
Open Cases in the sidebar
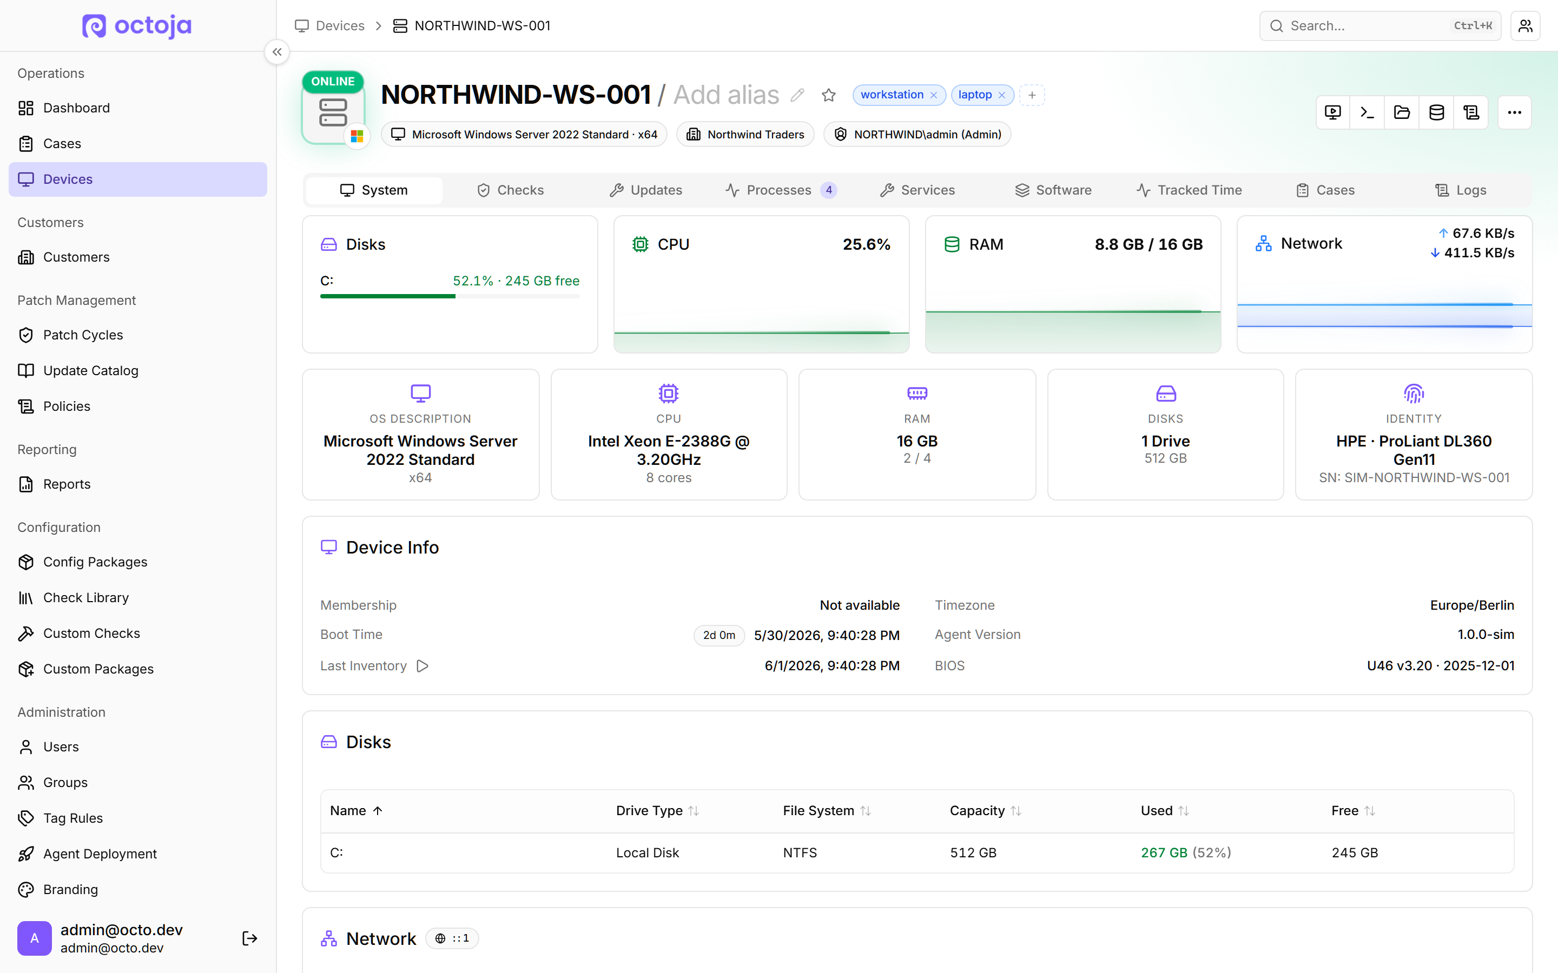pyautogui.click(x=138, y=143)
